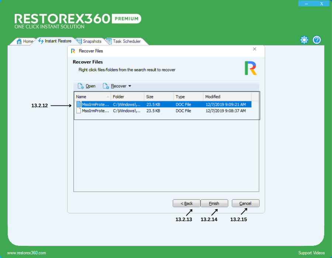
Task: Open the www.restorex360.com link
Action: point(27,253)
